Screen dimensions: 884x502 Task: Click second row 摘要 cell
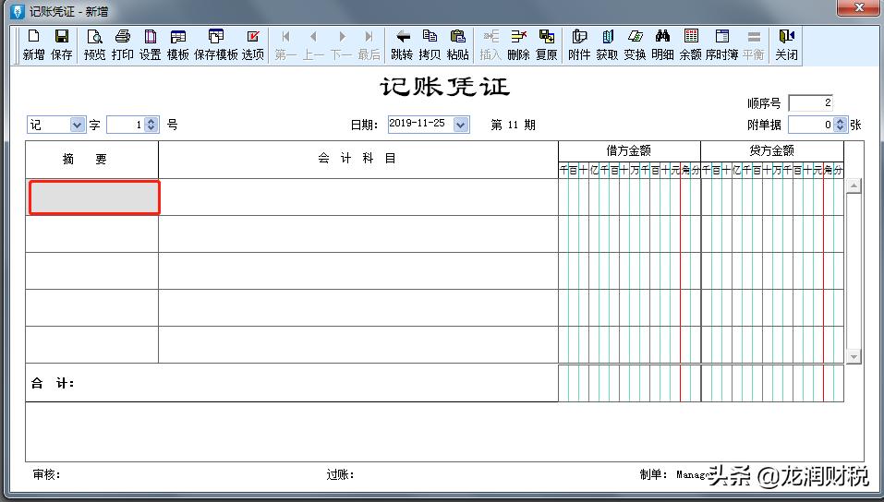(x=91, y=233)
